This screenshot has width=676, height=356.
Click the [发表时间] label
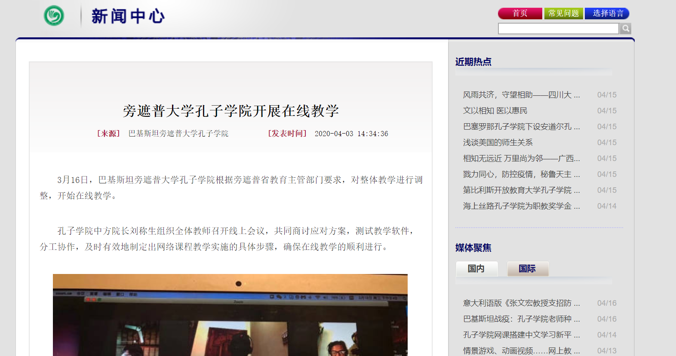[287, 134]
